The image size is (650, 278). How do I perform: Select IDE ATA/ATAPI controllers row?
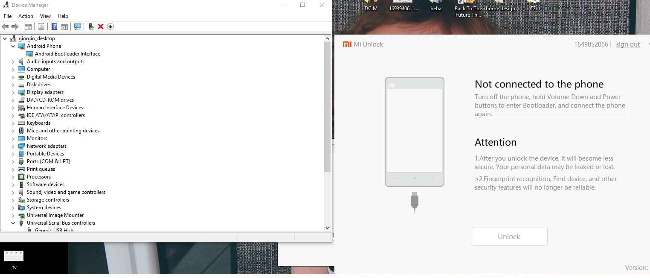pyautogui.click(x=55, y=115)
